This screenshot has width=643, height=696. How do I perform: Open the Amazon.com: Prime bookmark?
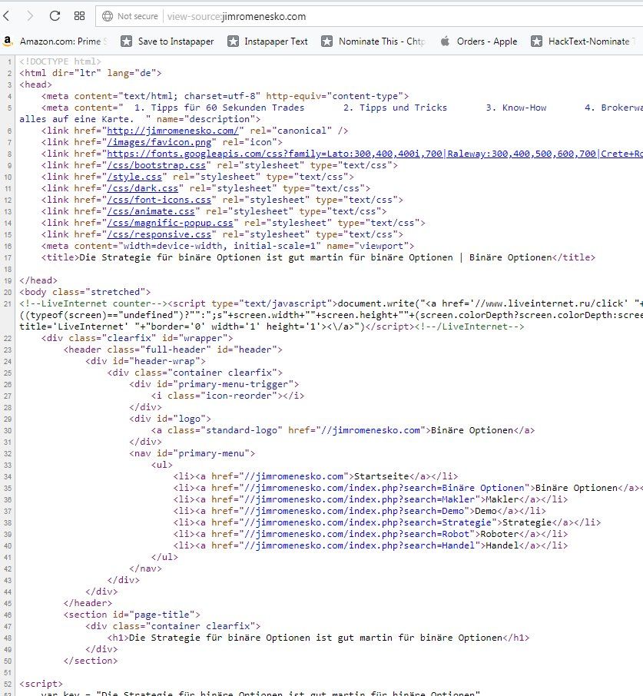tap(55, 41)
